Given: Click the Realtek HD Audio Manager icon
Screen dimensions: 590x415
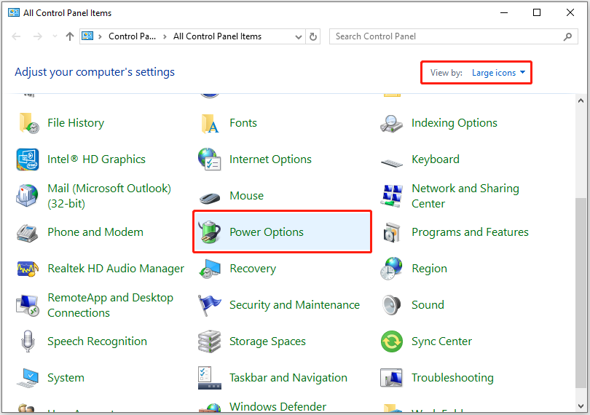Looking at the screenshot, I should 28,269.
